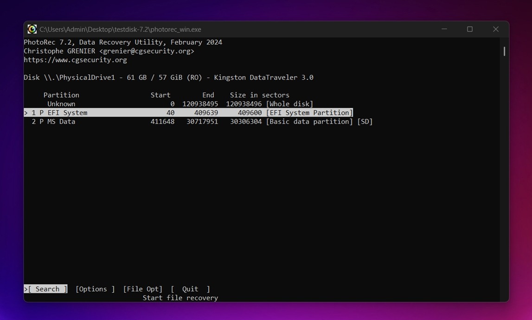Viewport: 532px width, 320px height.
Task: Click the End column header
Action: (x=208, y=95)
